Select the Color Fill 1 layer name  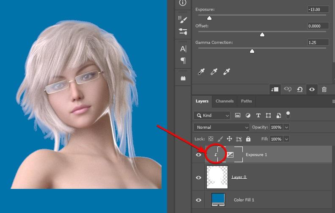(x=244, y=200)
